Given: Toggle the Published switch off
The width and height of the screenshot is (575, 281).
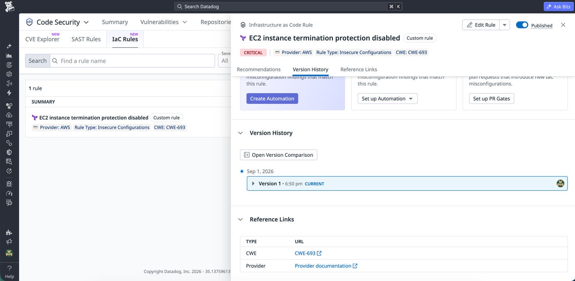Looking at the screenshot, I should [x=522, y=25].
